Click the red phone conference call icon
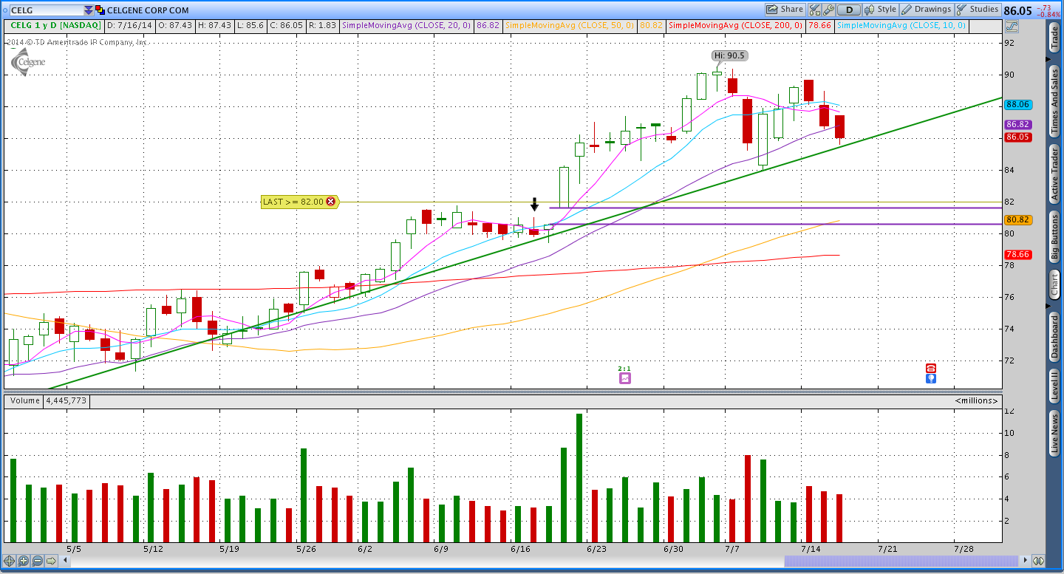Image resolution: width=1064 pixels, height=574 pixels. coord(931,368)
